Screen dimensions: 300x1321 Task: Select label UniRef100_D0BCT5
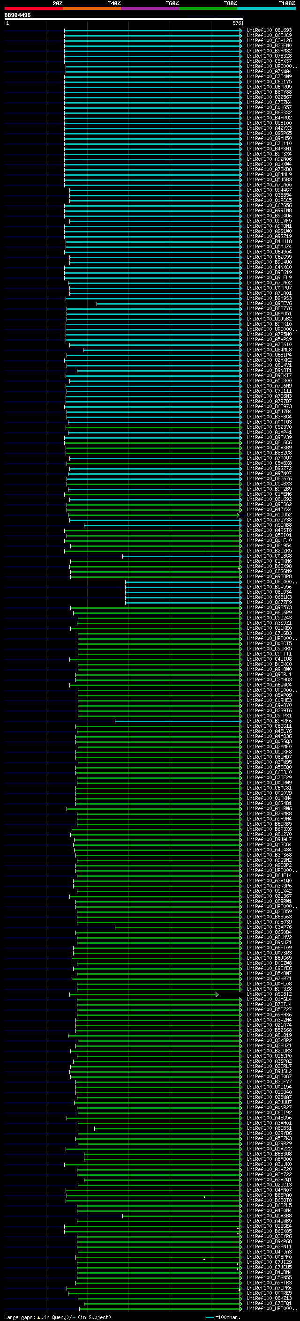(x=269, y=643)
